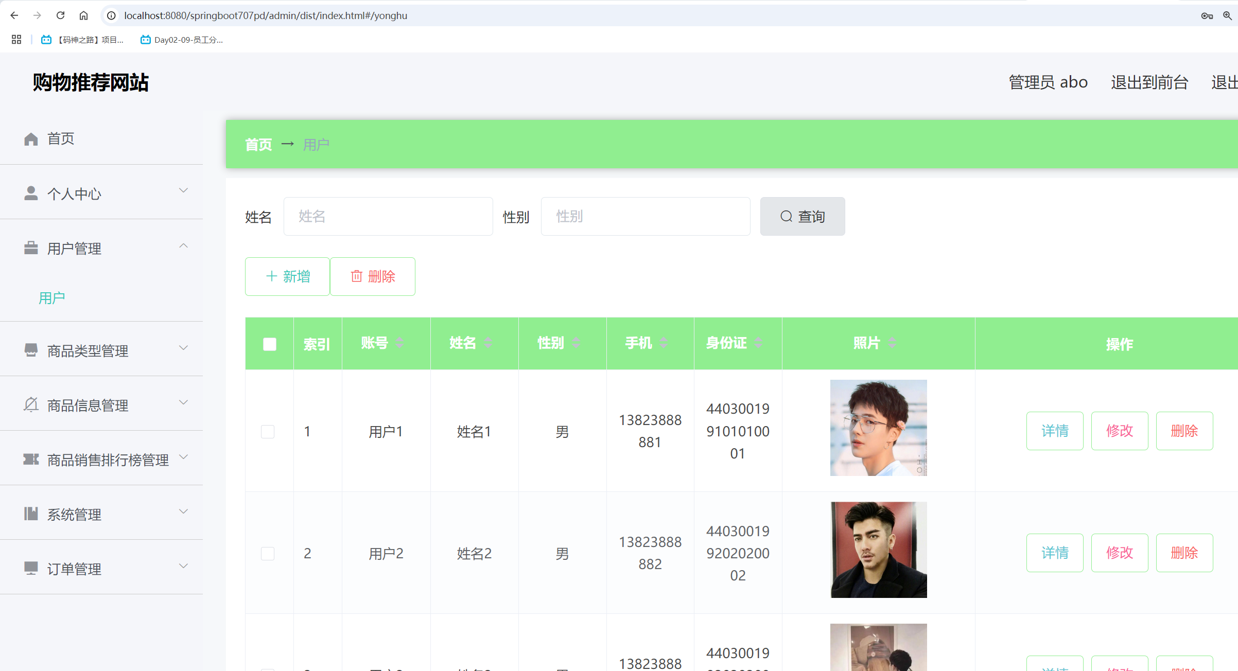Image resolution: width=1238 pixels, height=671 pixels.
Task: Open the 商品类型管理 sidebar menu
Action: point(88,350)
